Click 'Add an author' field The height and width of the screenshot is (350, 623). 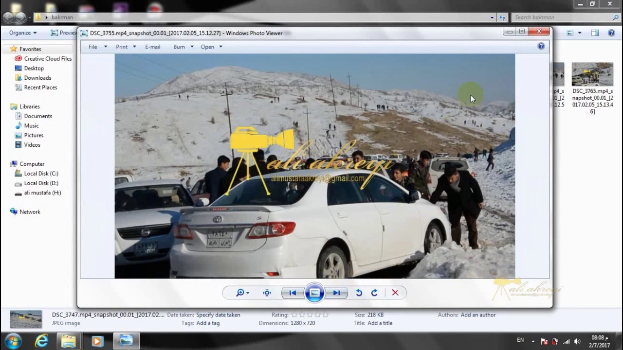coord(478,315)
